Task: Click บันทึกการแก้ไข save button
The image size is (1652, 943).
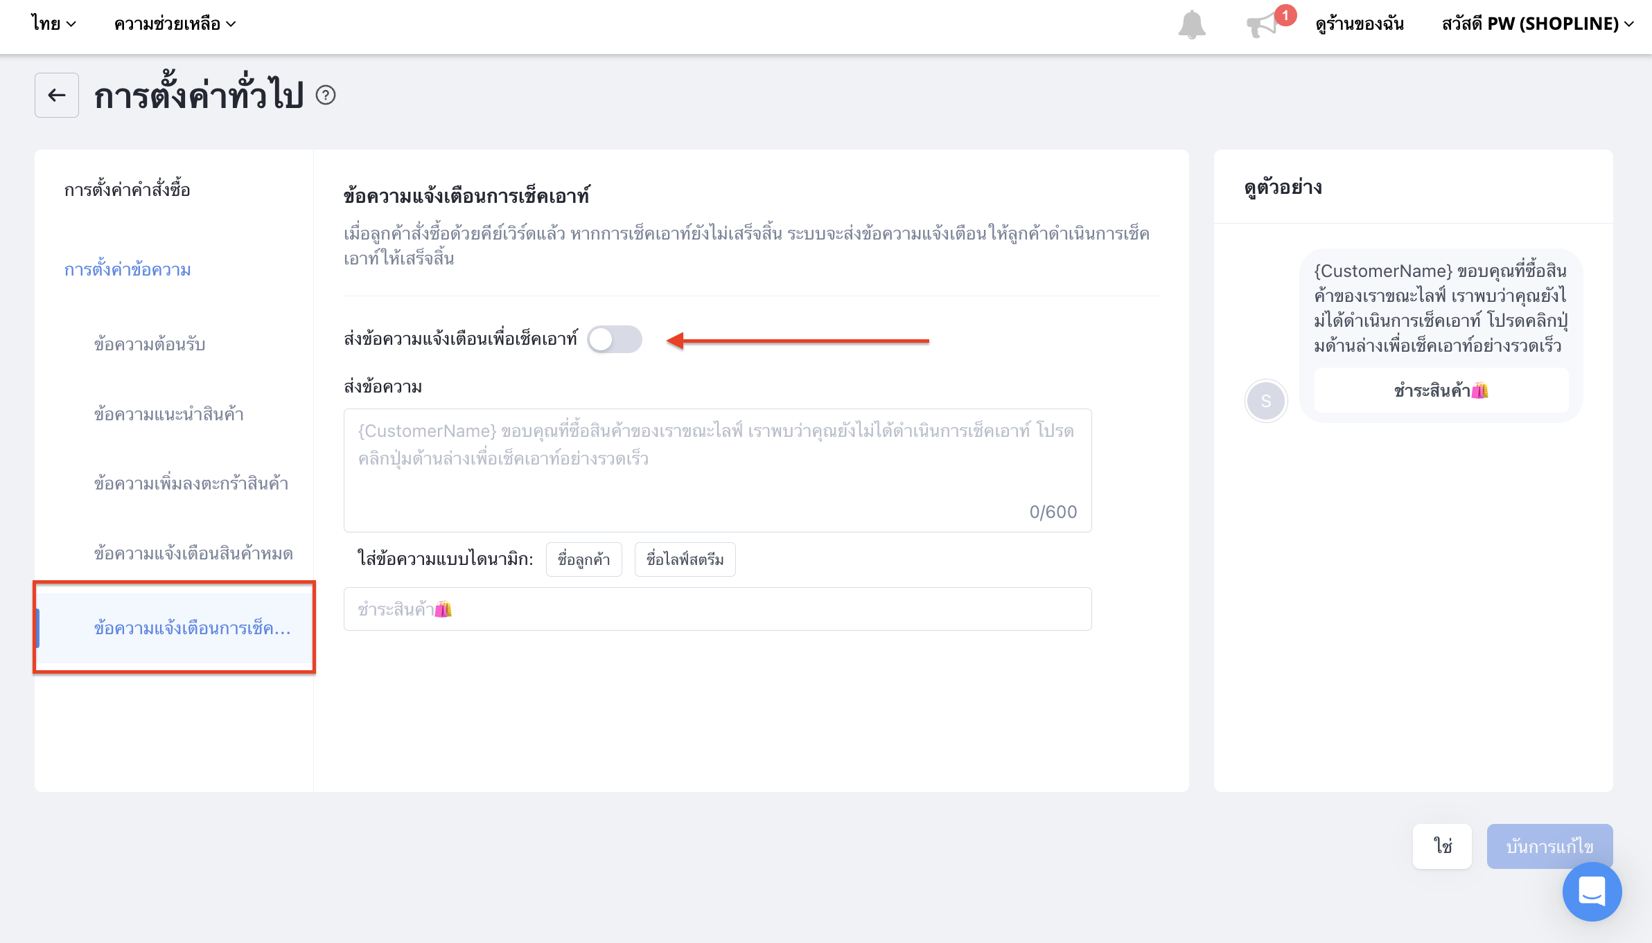Action: (1550, 846)
